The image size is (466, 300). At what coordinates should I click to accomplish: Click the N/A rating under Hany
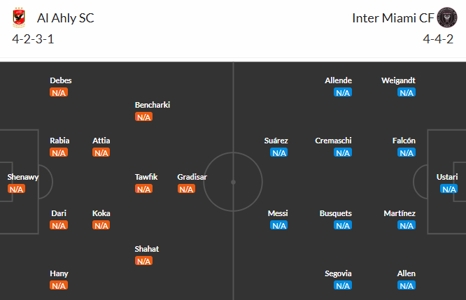59,285
